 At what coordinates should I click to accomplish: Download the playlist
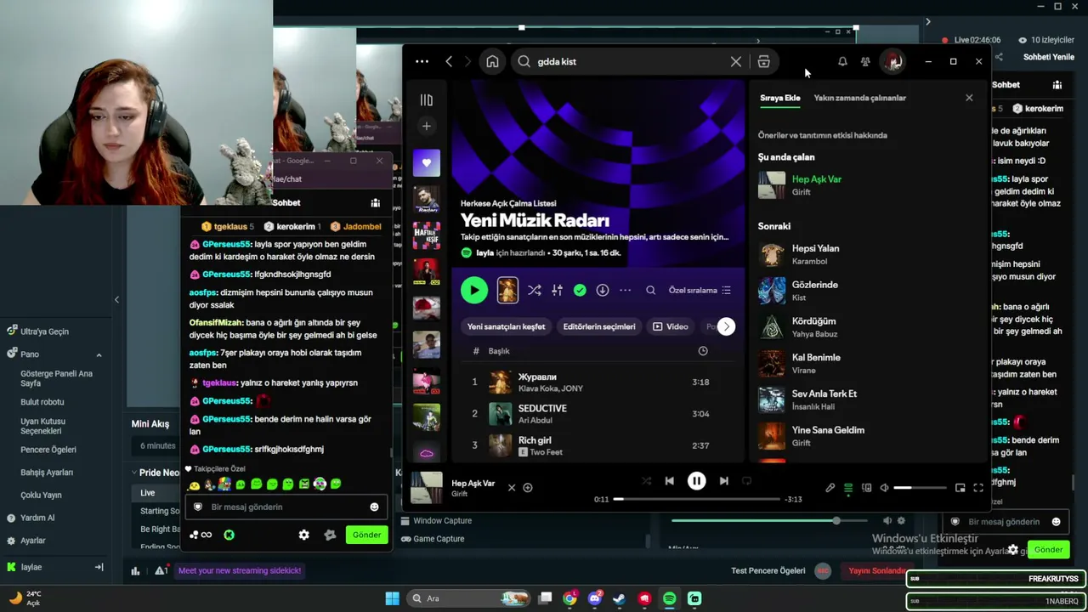603,290
